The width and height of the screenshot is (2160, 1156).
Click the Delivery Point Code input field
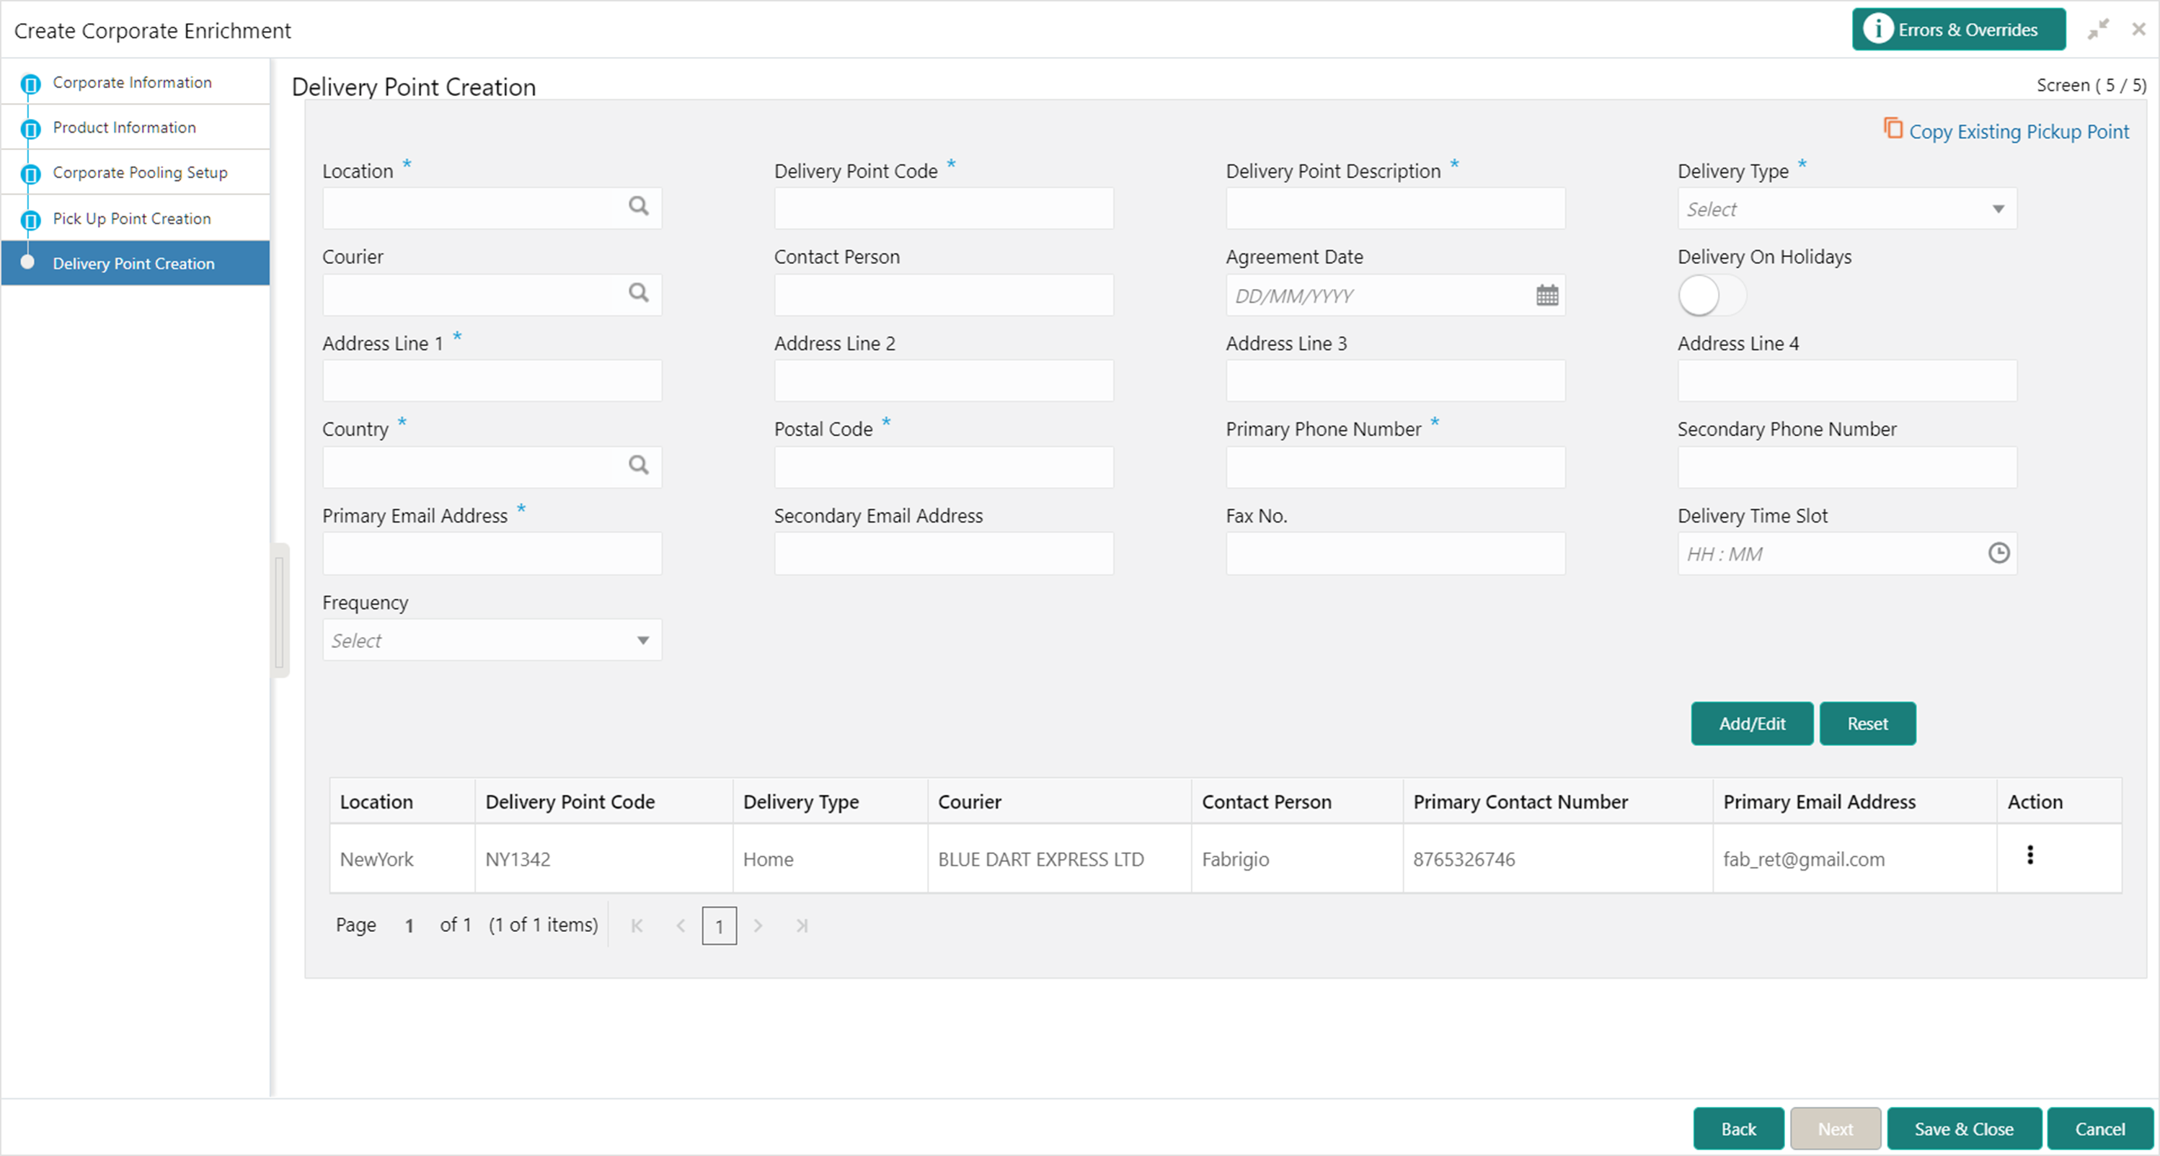point(943,209)
